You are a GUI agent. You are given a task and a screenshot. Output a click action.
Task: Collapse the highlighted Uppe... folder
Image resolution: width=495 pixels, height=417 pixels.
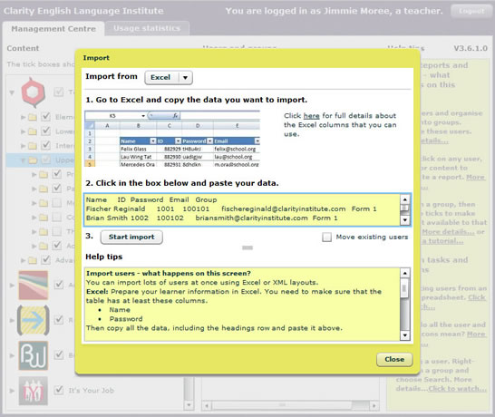23,160
